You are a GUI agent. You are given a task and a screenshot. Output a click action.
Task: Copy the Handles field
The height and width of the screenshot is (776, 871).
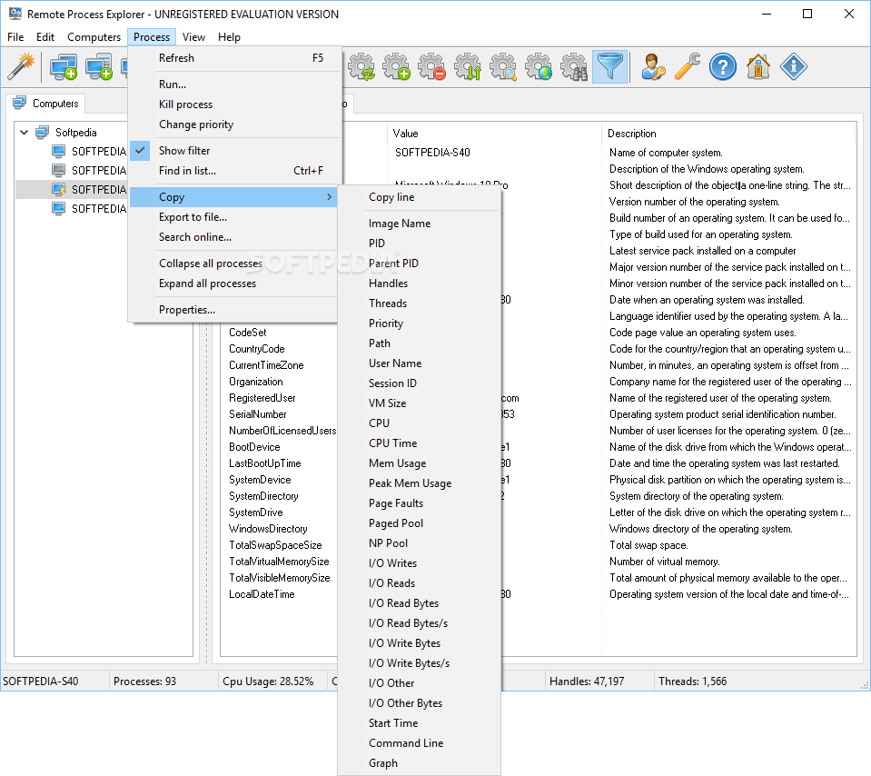click(420, 284)
